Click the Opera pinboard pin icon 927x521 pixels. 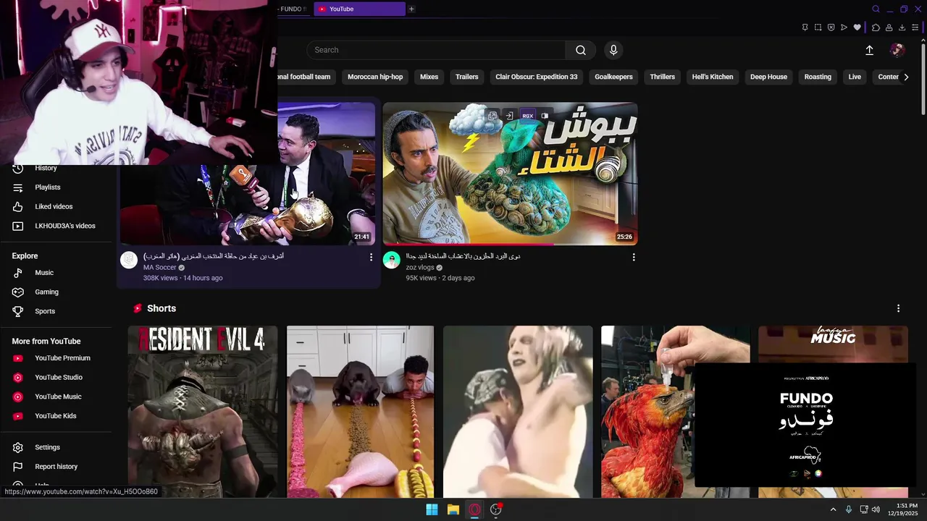[x=805, y=27]
